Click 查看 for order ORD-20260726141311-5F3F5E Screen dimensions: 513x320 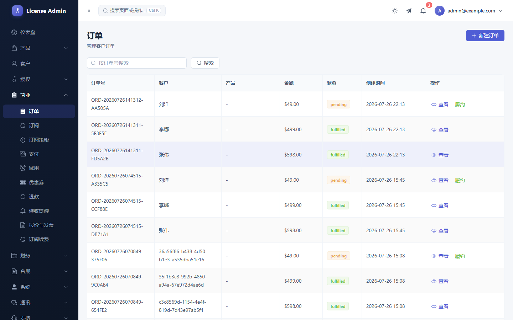click(x=440, y=130)
